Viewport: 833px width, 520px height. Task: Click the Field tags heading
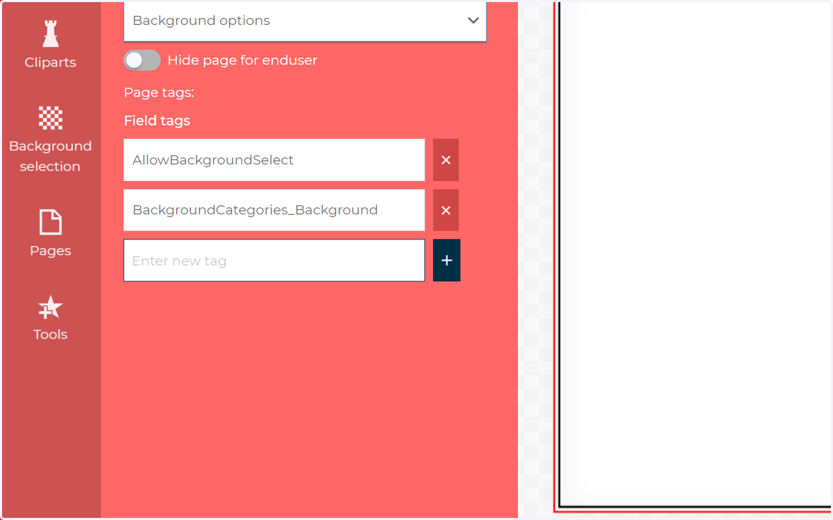click(157, 121)
